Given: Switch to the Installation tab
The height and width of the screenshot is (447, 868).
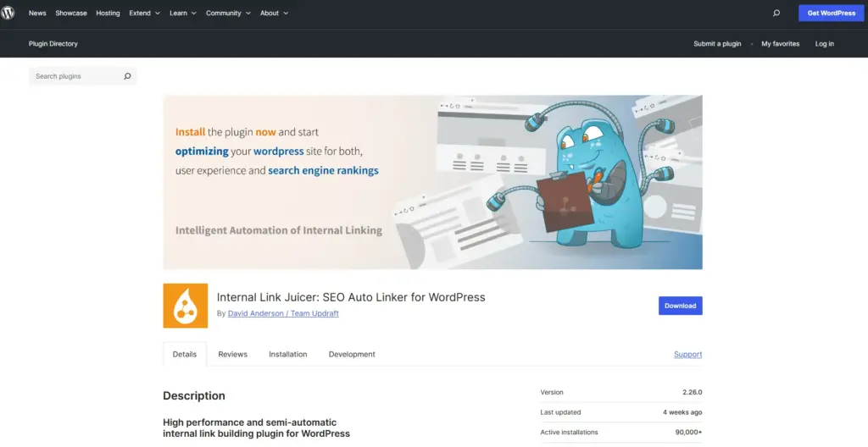Looking at the screenshot, I should pyautogui.click(x=288, y=354).
